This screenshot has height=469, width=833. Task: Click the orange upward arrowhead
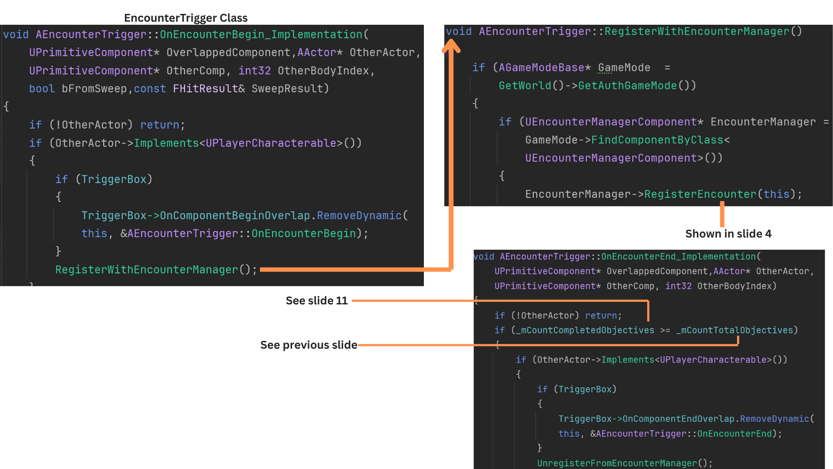pyautogui.click(x=451, y=45)
